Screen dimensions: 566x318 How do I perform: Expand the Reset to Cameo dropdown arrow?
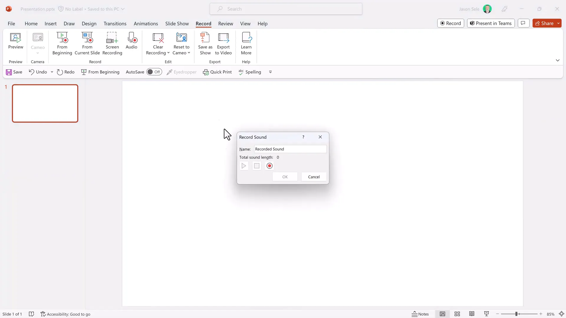click(189, 53)
